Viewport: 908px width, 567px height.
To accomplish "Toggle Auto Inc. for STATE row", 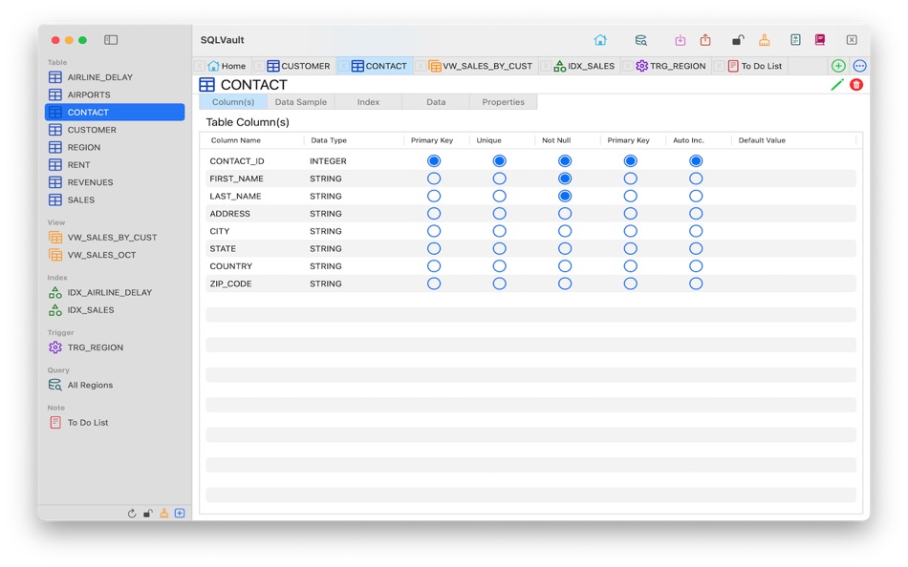I will (696, 248).
